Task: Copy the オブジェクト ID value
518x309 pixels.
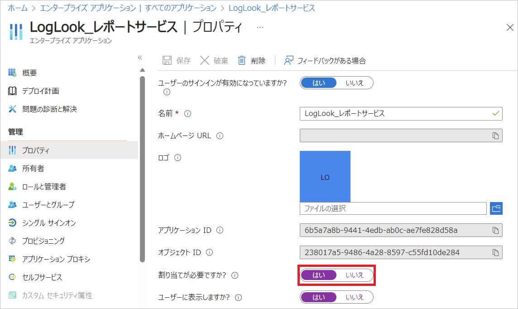Action: [x=495, y=252]
